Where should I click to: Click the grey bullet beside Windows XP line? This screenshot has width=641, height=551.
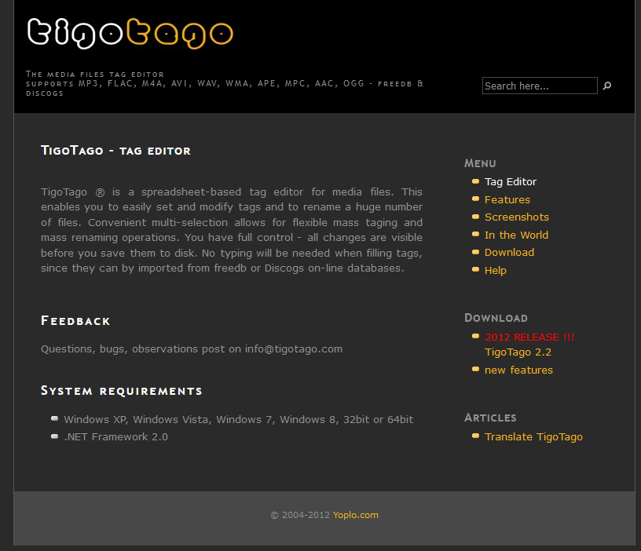(54, 418)
